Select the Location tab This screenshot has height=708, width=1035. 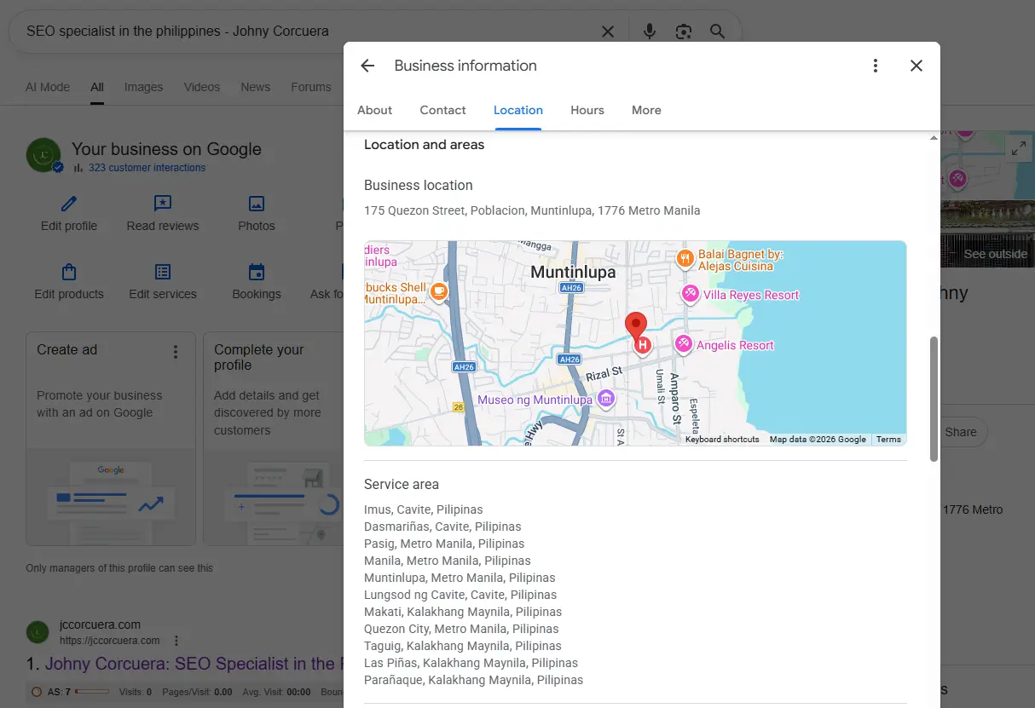(x=518, y=110)
